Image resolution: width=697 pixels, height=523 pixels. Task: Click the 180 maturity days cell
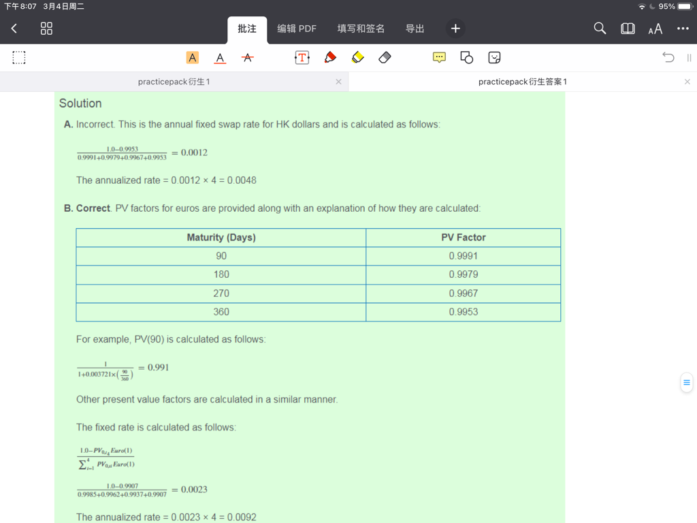point(221,274)
